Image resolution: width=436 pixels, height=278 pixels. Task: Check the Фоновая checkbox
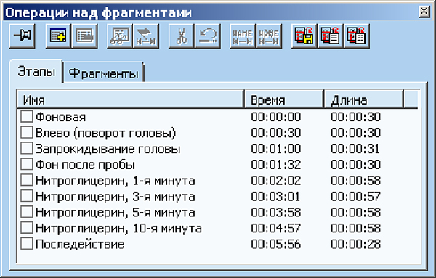coord(26,117)
